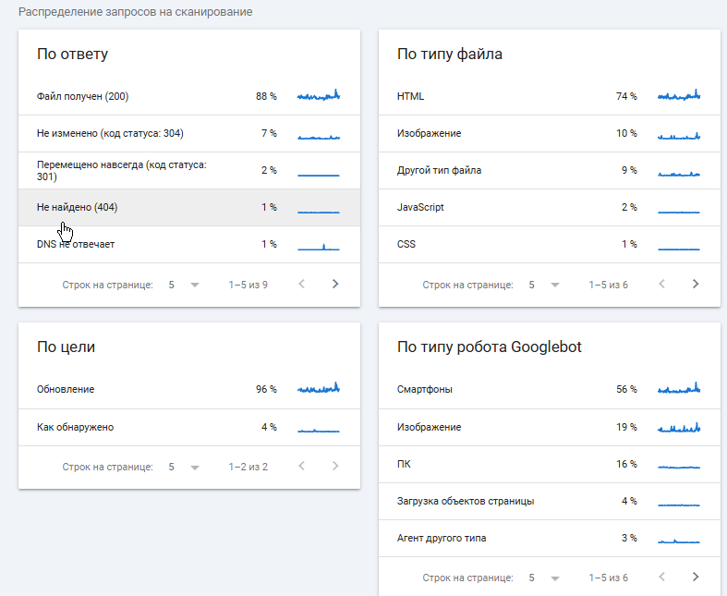Go to previous page in 'По типу файла' card
This screenshot has width=727, height=596.
coord(661,284)
